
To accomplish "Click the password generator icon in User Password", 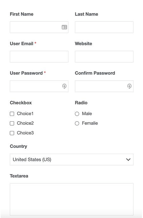I will pos(64,86).
